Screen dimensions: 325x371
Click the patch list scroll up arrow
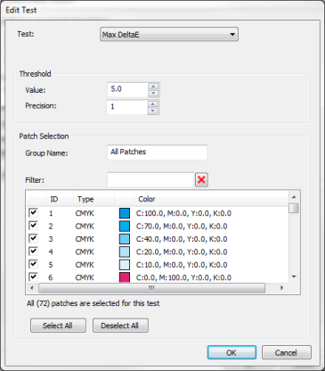[x=294, y=197]
